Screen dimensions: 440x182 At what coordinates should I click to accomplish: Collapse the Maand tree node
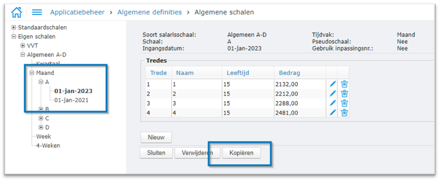point(32,73)
